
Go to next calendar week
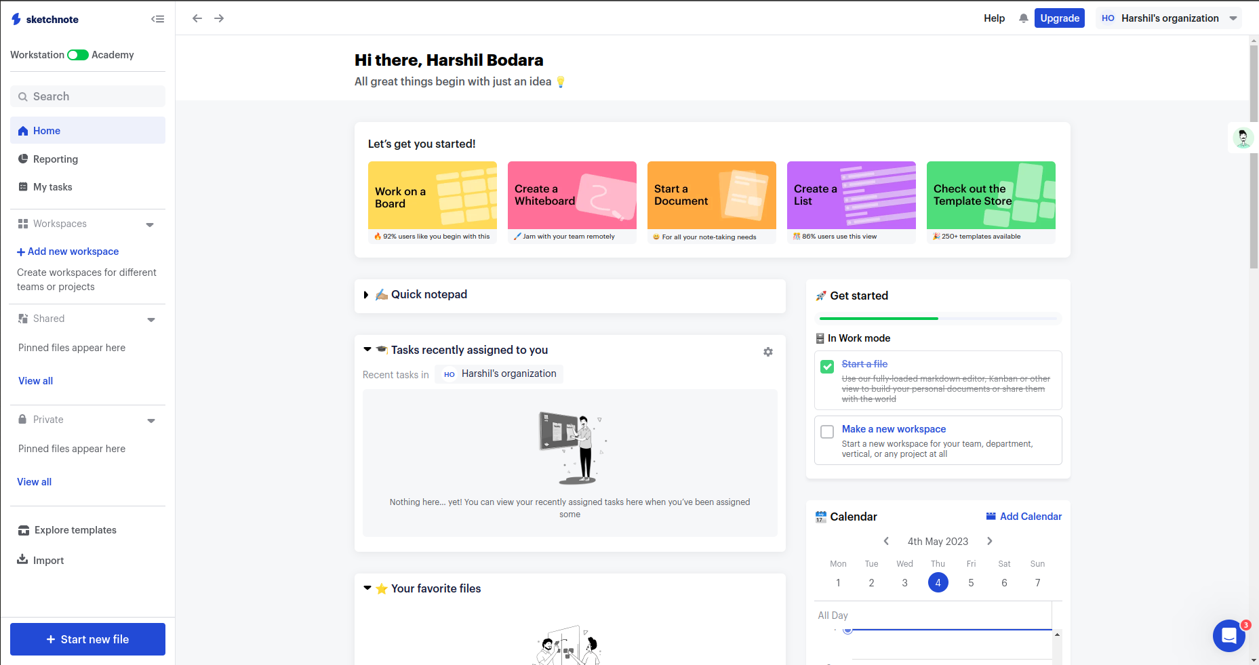pyautogui.click(x=990, y=541)
